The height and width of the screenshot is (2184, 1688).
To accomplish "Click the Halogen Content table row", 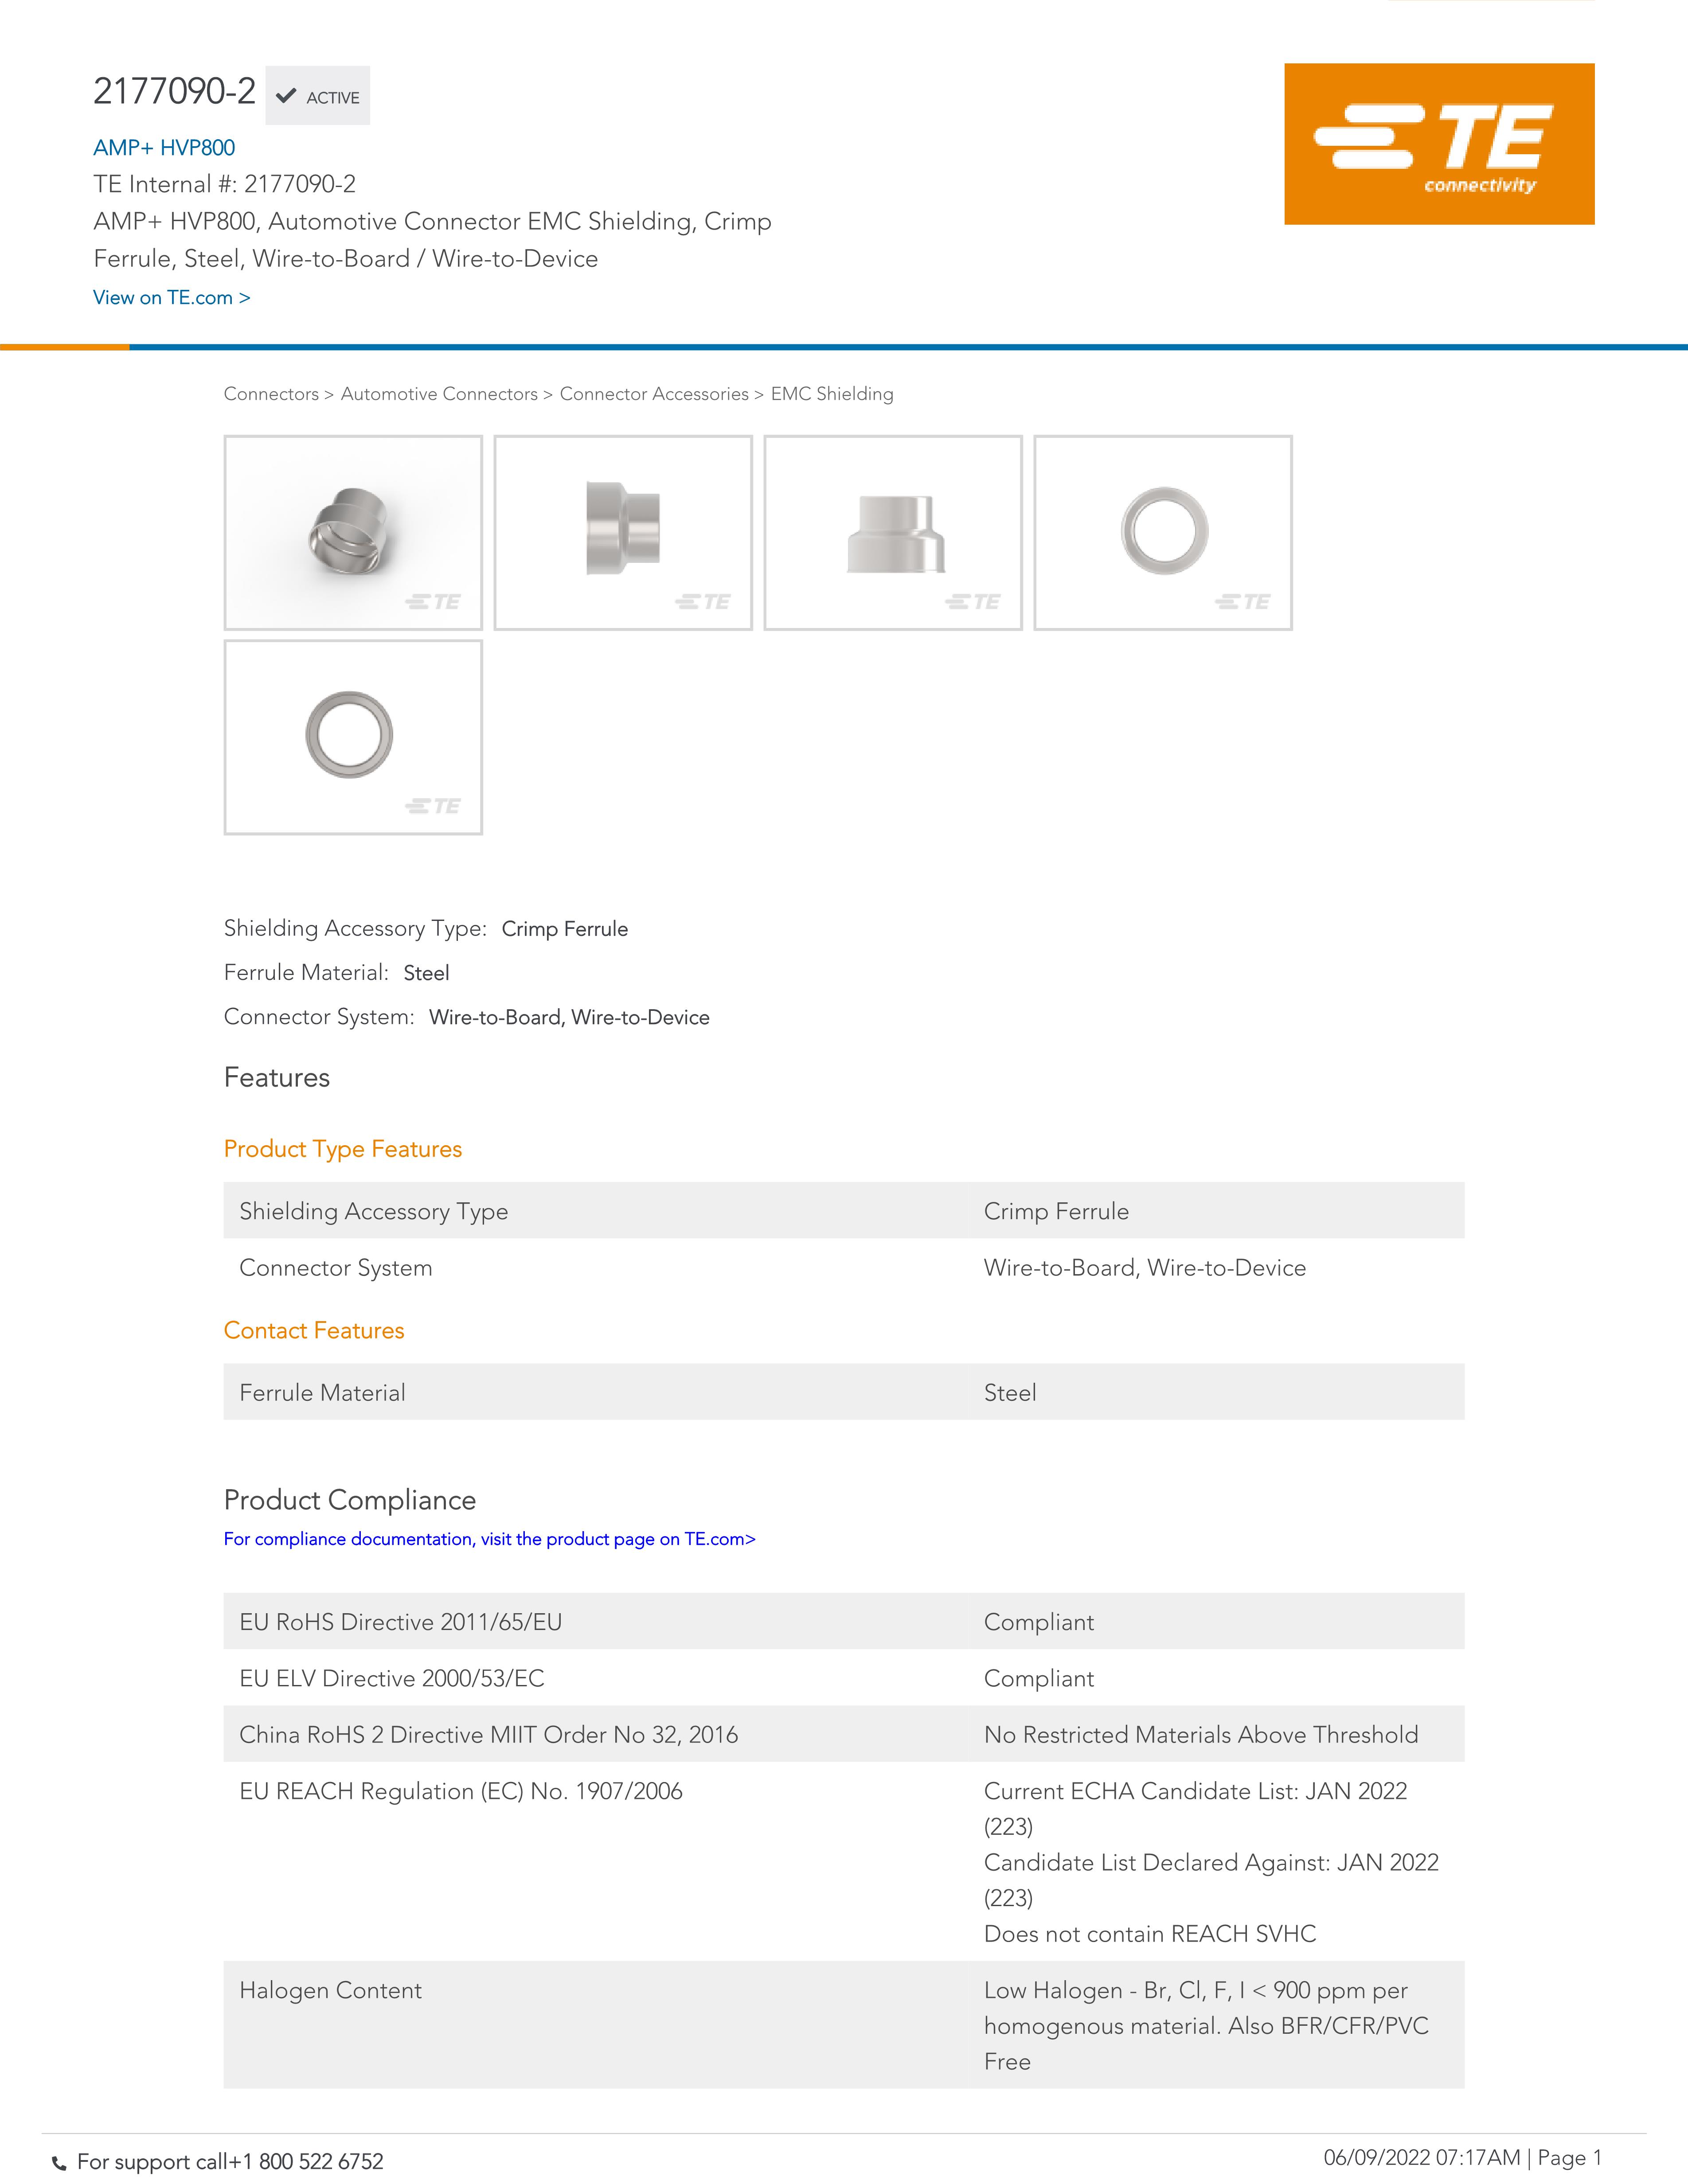I will click(x=843, y=2024).
